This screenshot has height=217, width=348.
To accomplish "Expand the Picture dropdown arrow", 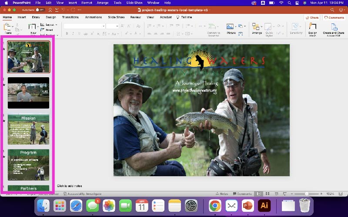I will point(235,26).
